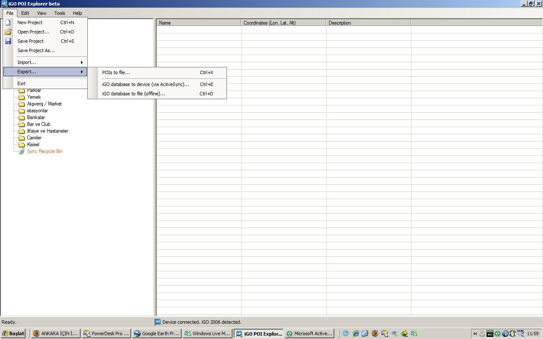543x339 pixels.
Task: Click the 'Ready.' status bar text
Action: coord(9,322)
